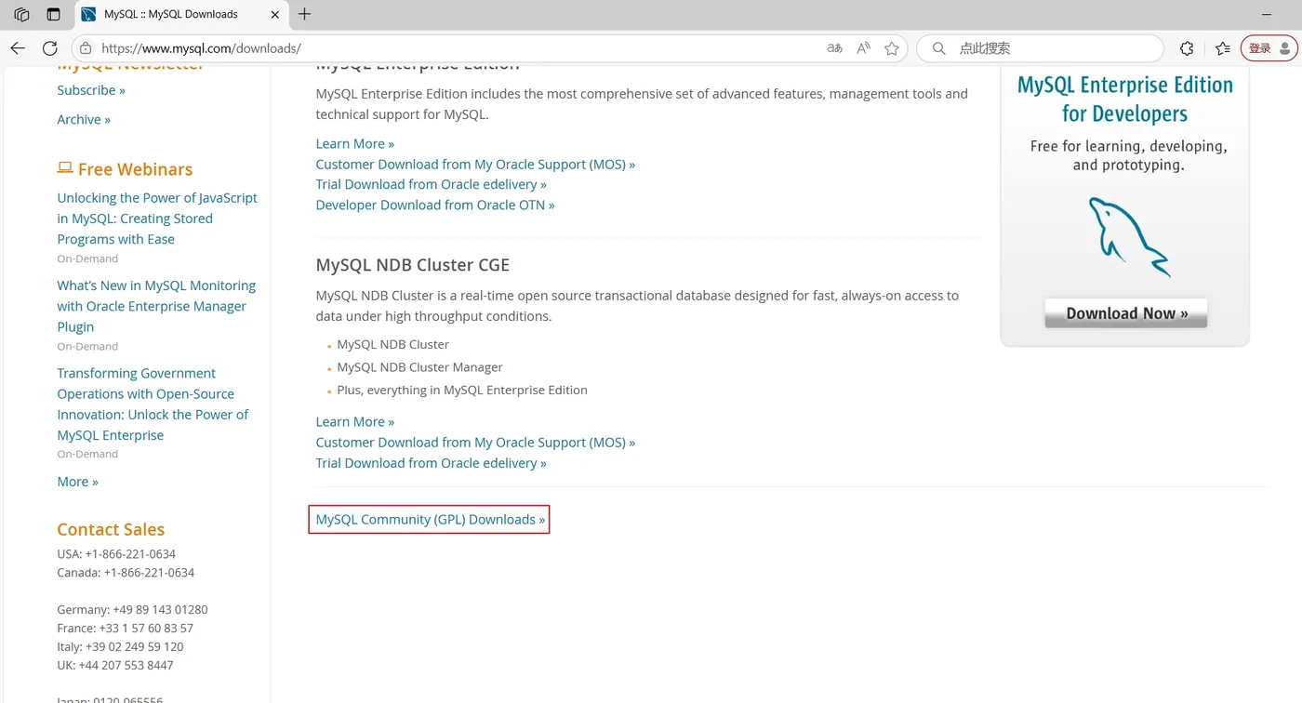
Task: Go back using the browser back arrow
Action: coord(18,48)
